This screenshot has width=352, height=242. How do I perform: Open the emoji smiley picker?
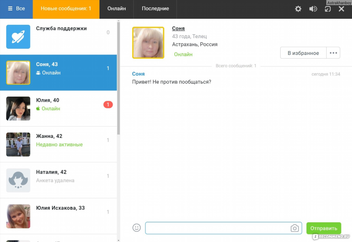point(137,227)
